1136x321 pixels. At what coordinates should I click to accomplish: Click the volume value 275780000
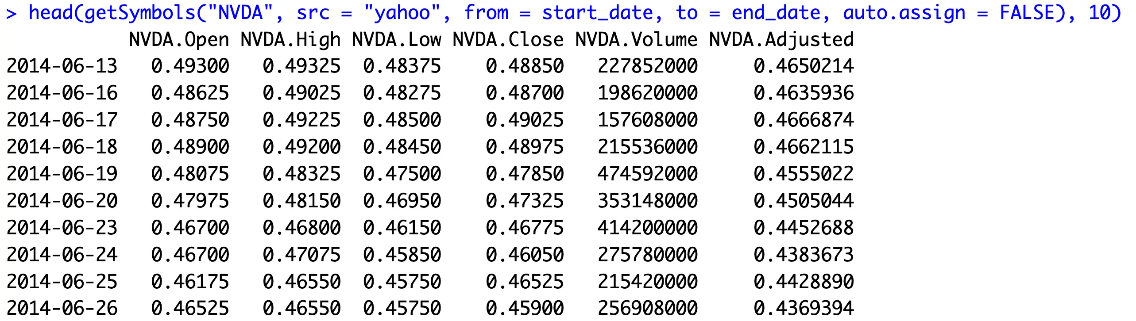pos(648,255)
